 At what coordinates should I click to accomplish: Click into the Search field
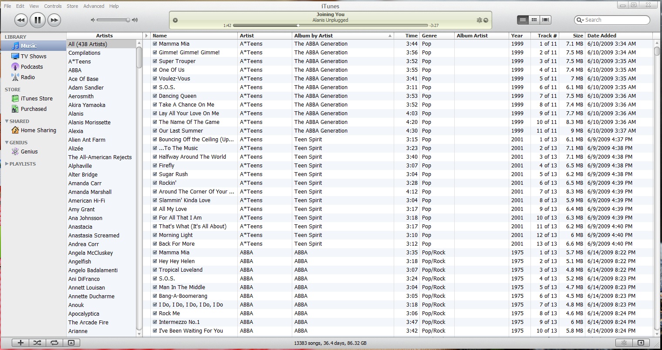coord(612,20)
